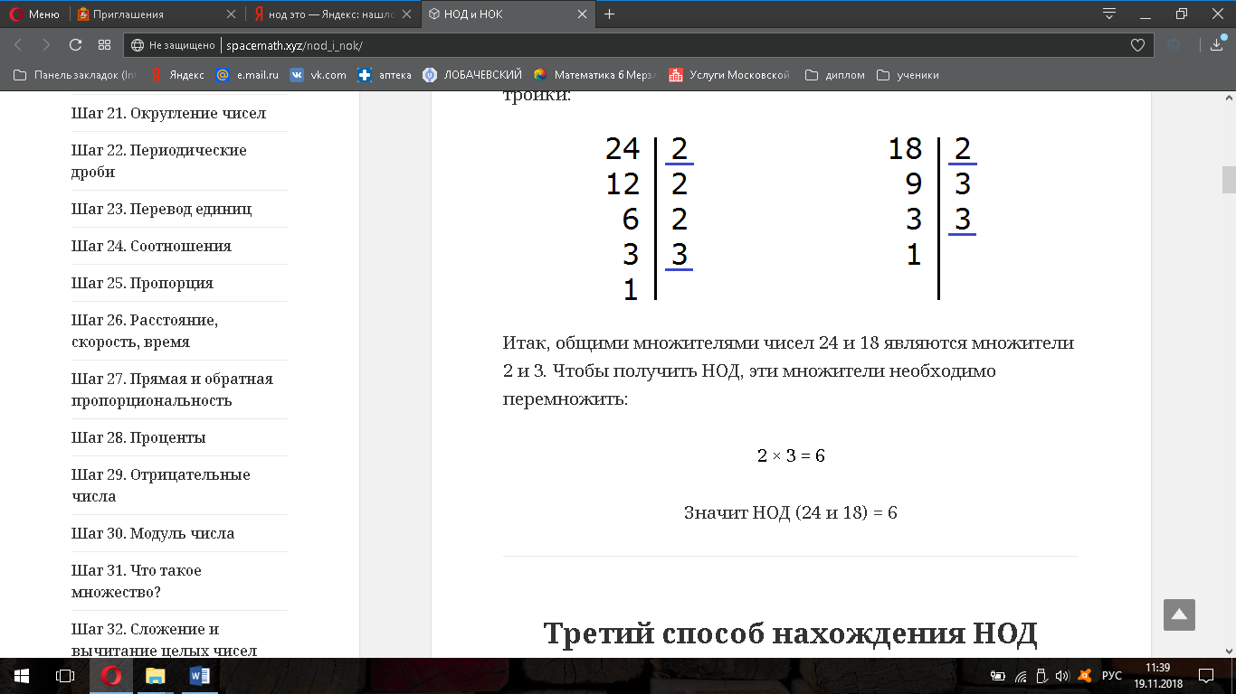The image size is (1236, 694).
Task: Open the volume speaker tray icon
Action: pos(1062,676)
